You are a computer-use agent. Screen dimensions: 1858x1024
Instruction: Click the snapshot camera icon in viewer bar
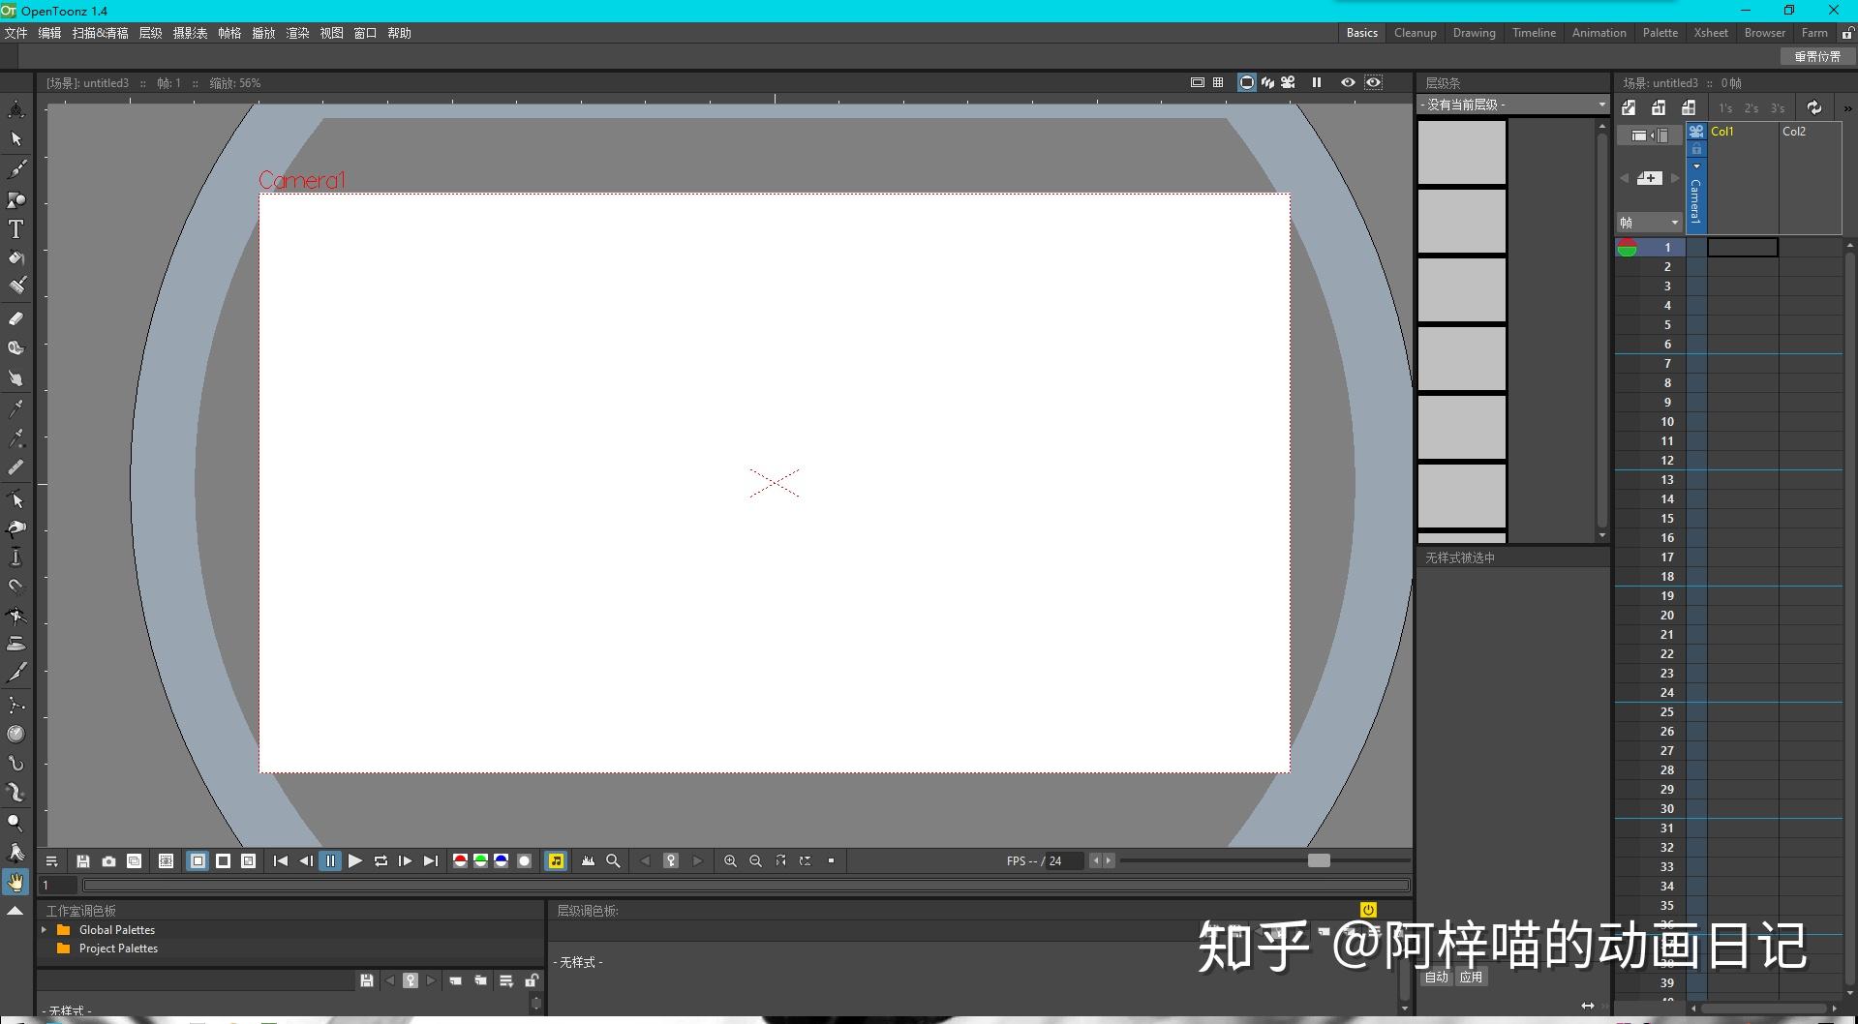click(x=108, y=860)
